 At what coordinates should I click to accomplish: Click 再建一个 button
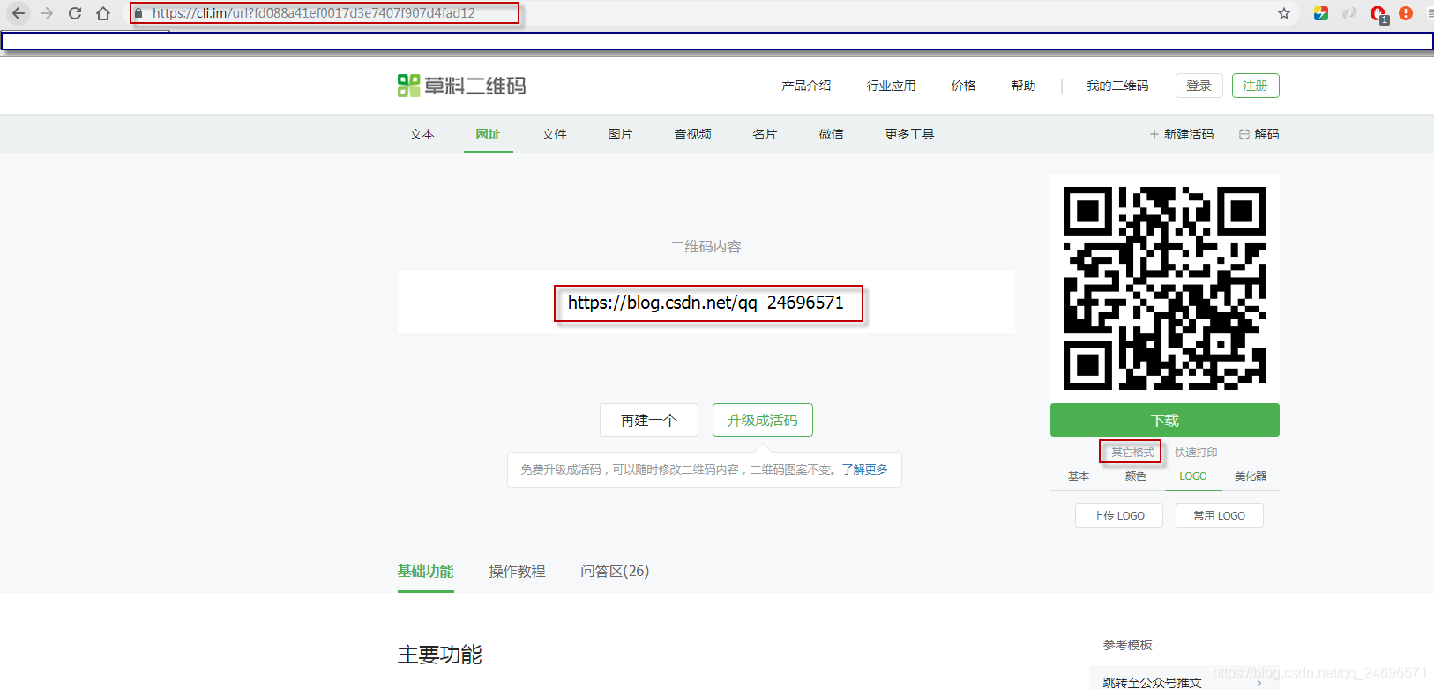point(649,420)
